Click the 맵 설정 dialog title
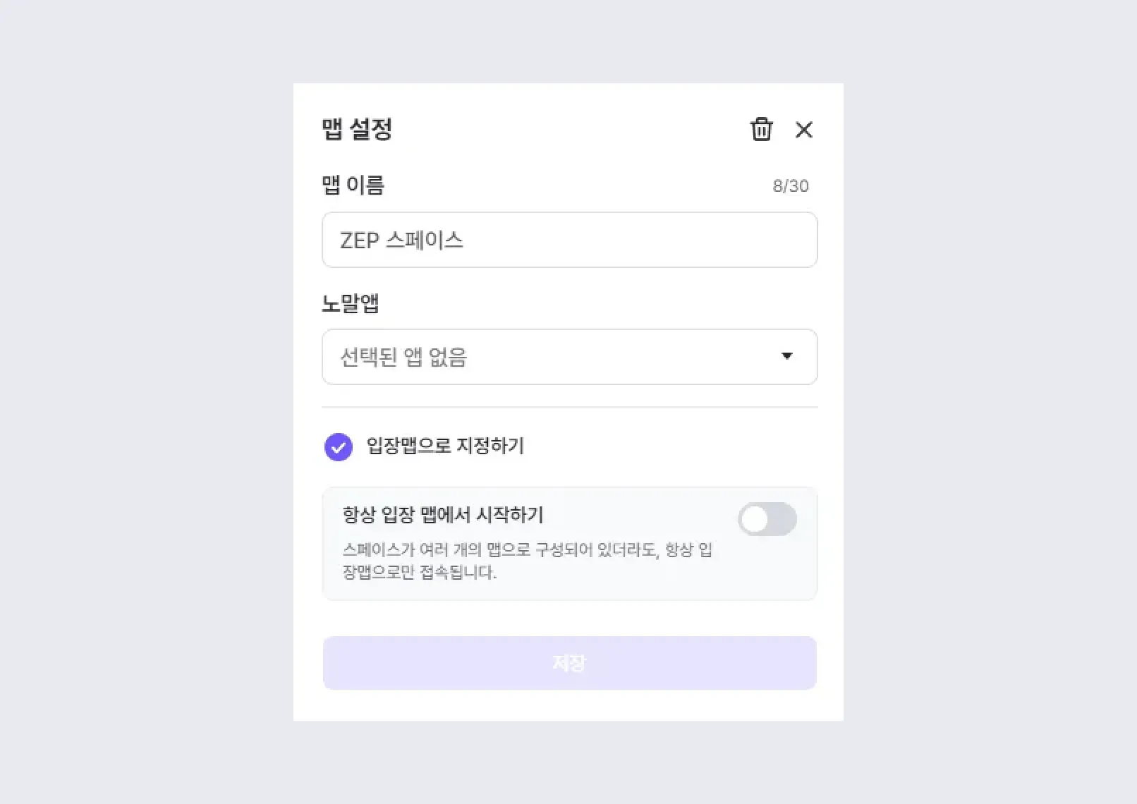The width and height of the screenshot is (1137, 804). (x=357, y=129)
